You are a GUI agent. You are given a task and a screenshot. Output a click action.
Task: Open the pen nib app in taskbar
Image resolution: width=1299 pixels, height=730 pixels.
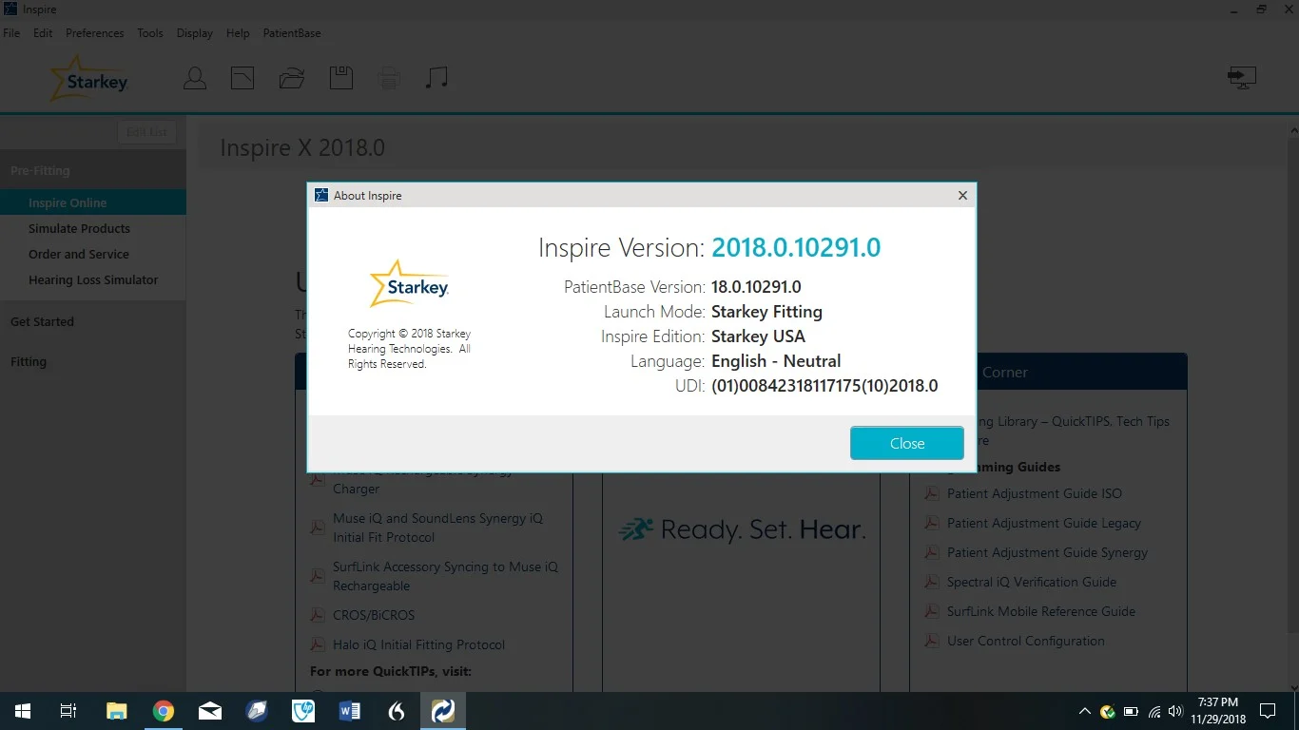point(257,711)
